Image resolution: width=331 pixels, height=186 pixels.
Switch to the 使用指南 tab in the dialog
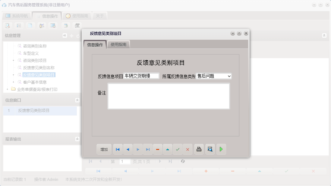click(118, 44)
